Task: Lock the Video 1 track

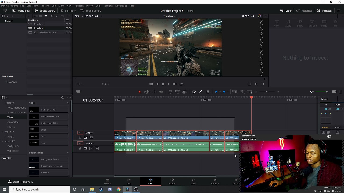Action: coord(80,138)
